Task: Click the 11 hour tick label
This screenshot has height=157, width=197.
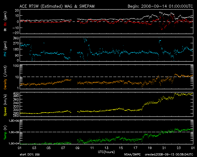Action: point(92,148)
